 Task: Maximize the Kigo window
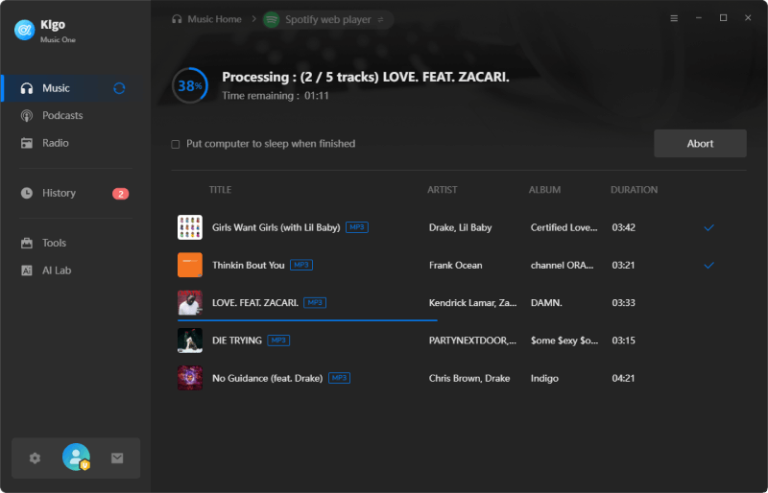click(724, 18)
